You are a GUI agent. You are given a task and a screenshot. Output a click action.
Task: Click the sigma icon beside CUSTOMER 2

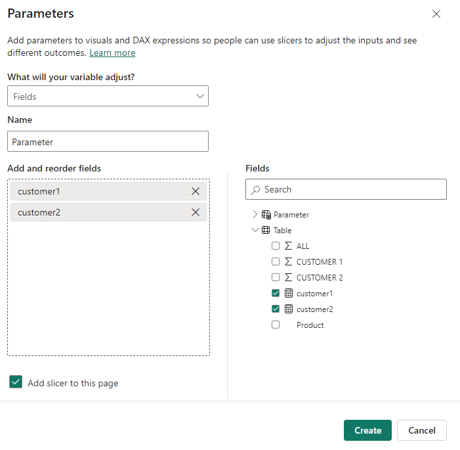(x=288, y=278)
